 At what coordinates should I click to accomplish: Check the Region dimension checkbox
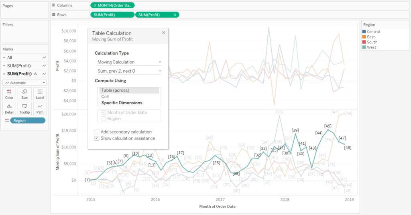pos(104,119)
